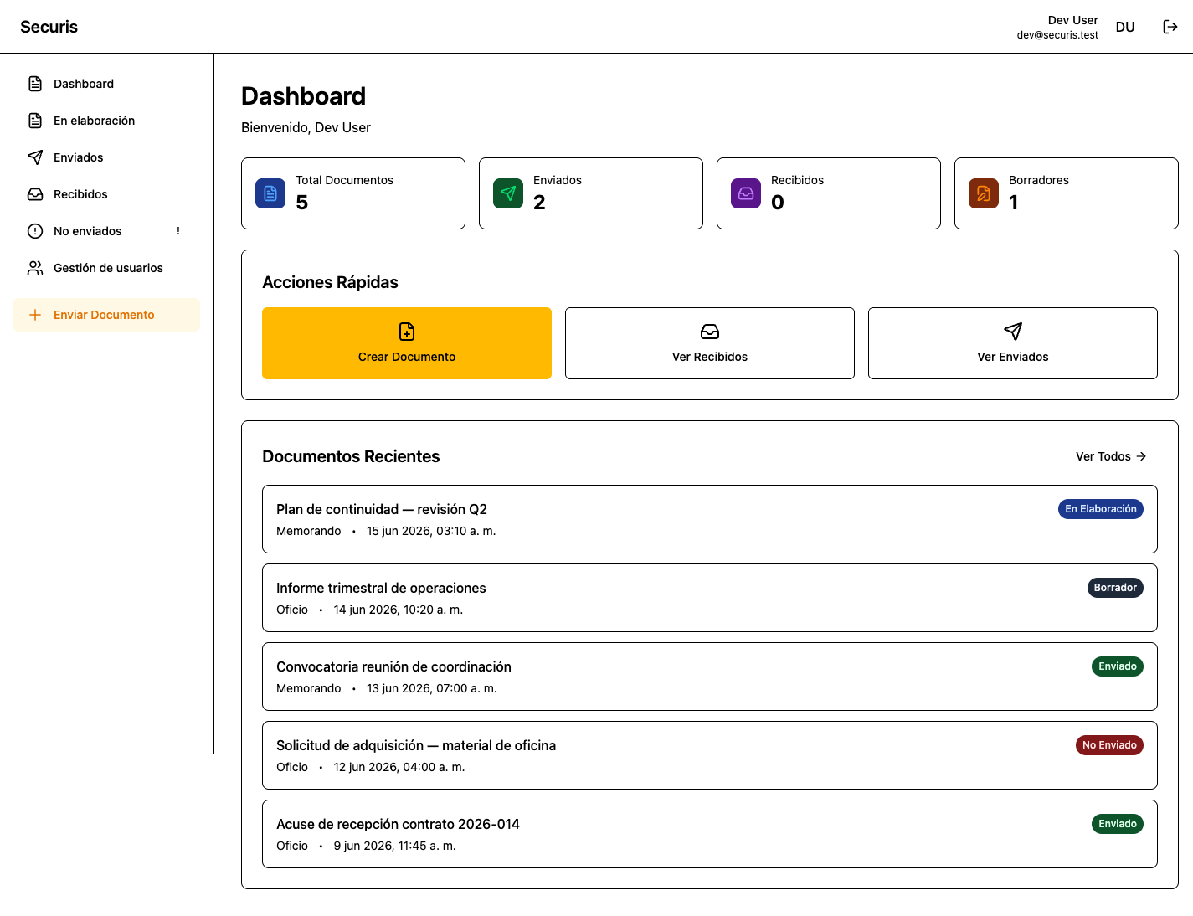Click the Bienvenido, Dev User greeting
The height and width of the screenshot is (916, 1193).
click(306, 127)
